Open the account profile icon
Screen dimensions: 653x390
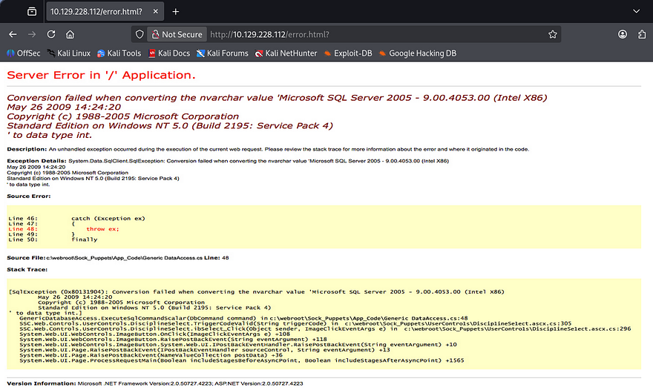tap(622, 35)
